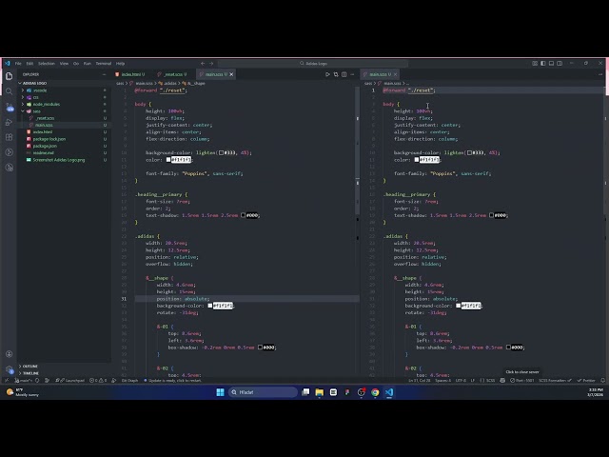Open the Explorer view in activity bar

(9, 76)
